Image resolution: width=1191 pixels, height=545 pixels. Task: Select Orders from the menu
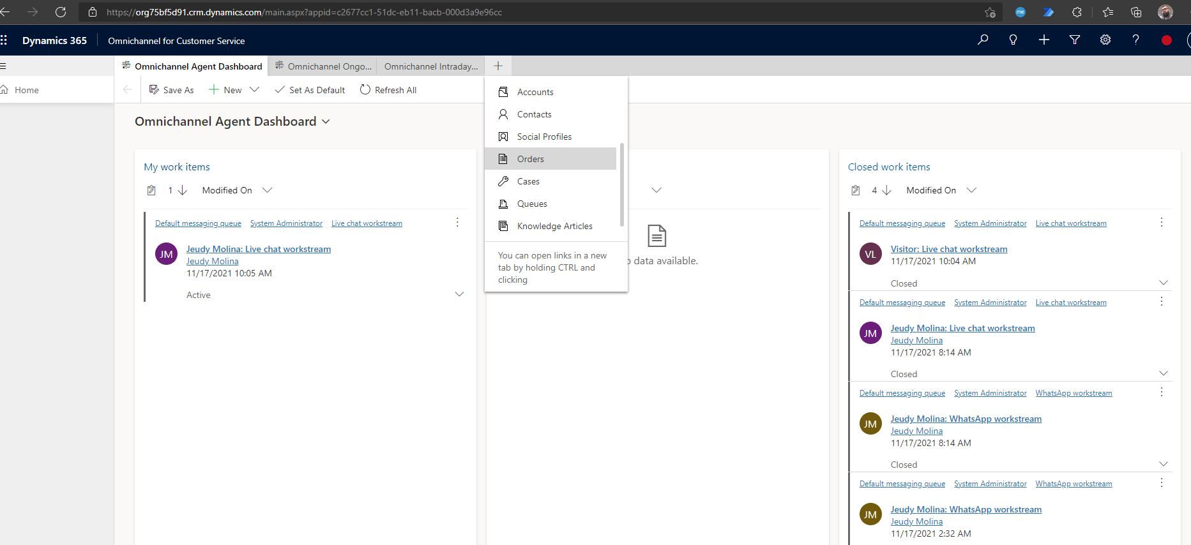click(550, 159)
